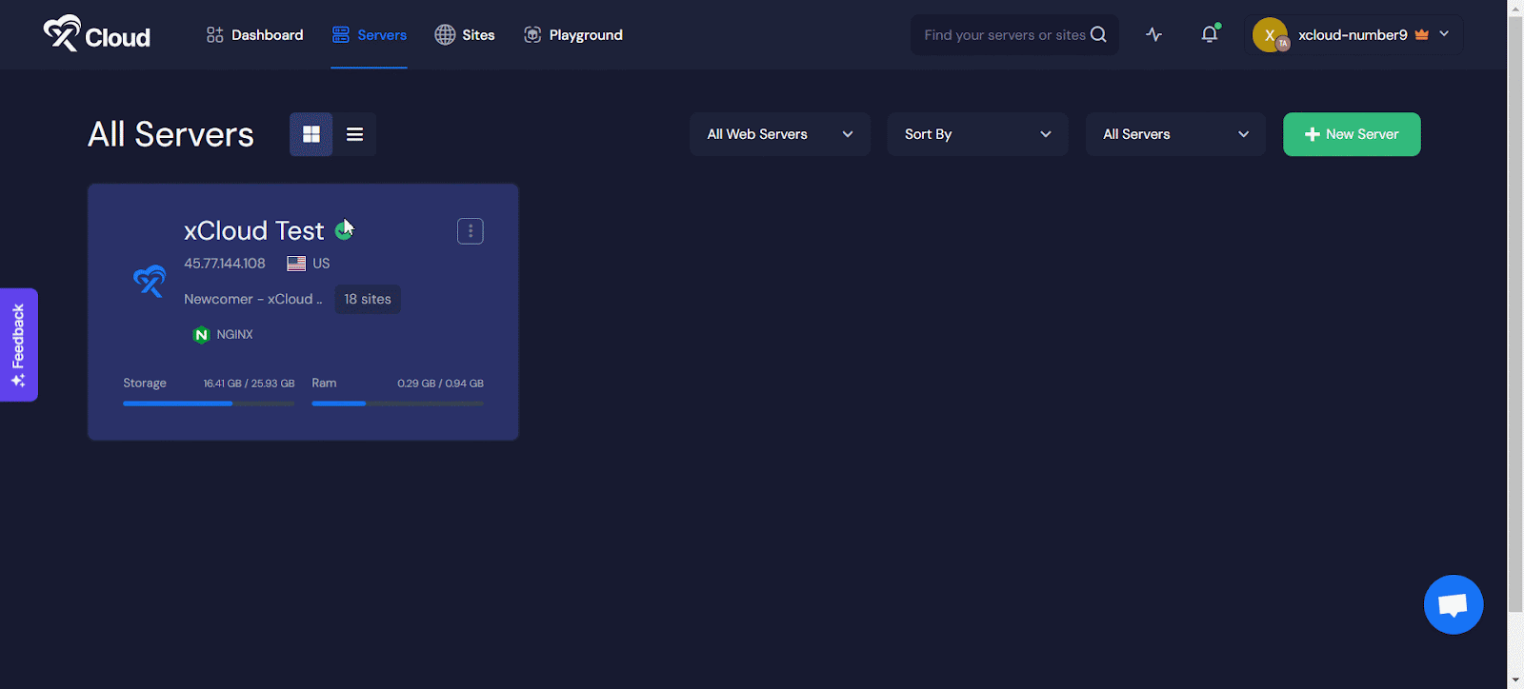Expand the All Servers filter dropdown

click(x=1174, y=134)
